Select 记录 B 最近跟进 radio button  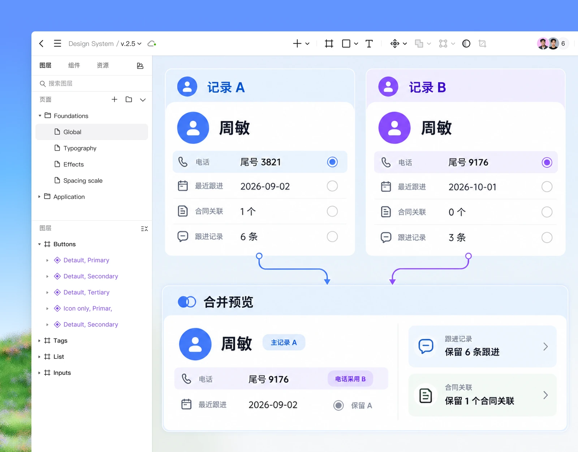coord(547,187)
